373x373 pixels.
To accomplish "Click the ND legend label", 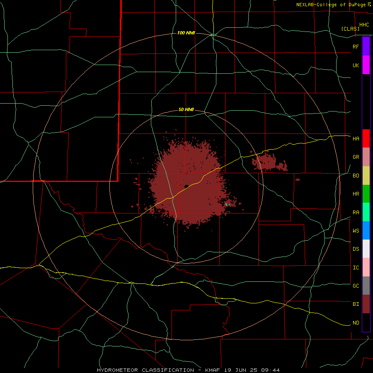I will tap(356, 323).
